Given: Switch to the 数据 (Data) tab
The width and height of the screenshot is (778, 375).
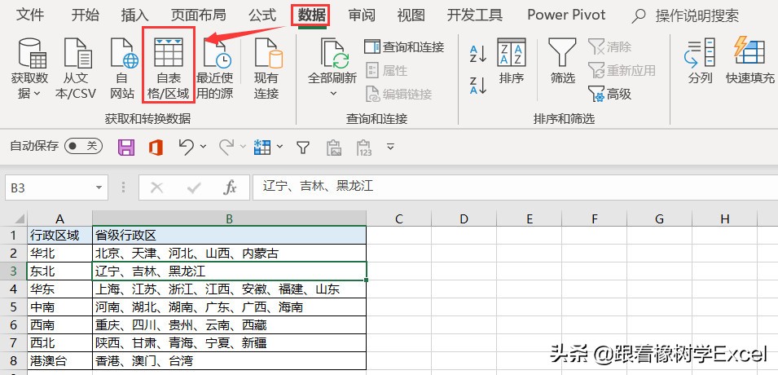Looking at the screenshot, I should (x=311, y=15).
